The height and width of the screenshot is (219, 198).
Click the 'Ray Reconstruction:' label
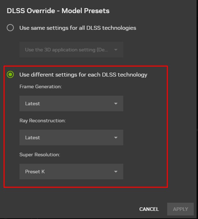pos(43,120)
